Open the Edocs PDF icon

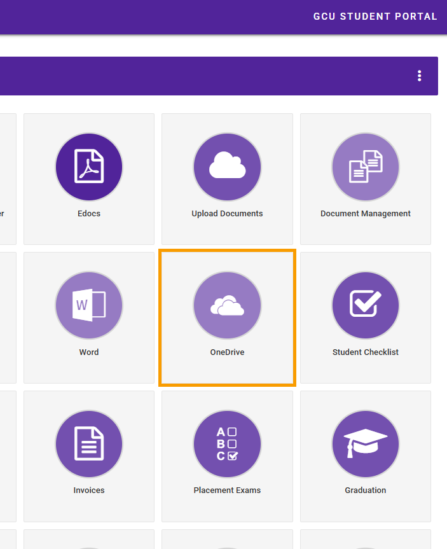(89, 167)
